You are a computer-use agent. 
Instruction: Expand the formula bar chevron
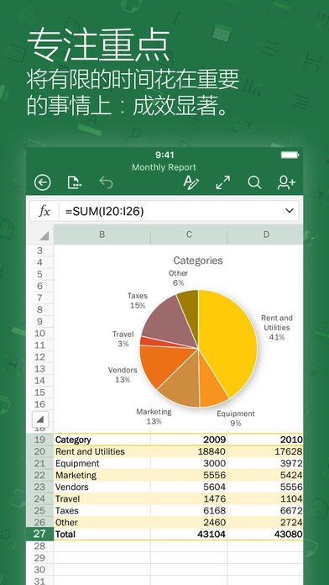click(x=290, y=211)
